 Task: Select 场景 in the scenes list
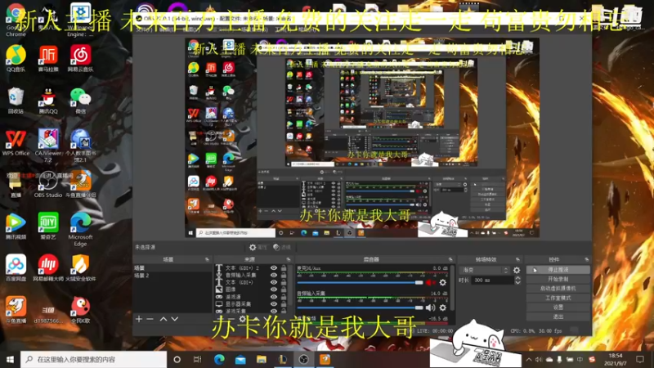172,268
